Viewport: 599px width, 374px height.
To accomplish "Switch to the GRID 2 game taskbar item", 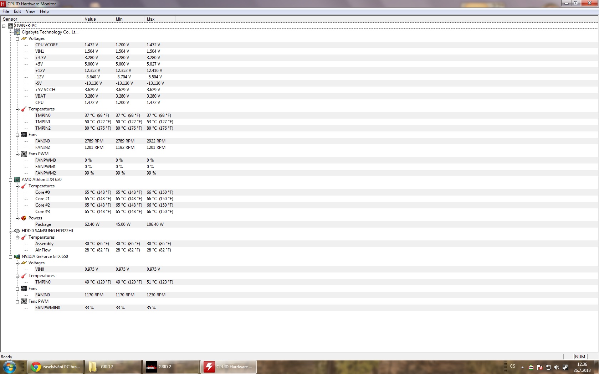I will click(171, 367).
